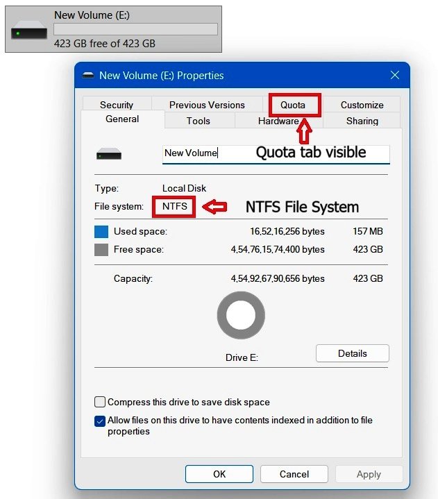
Task: Click the Local Disk type value
Action: pyautogui.click(x=185, y=188)
